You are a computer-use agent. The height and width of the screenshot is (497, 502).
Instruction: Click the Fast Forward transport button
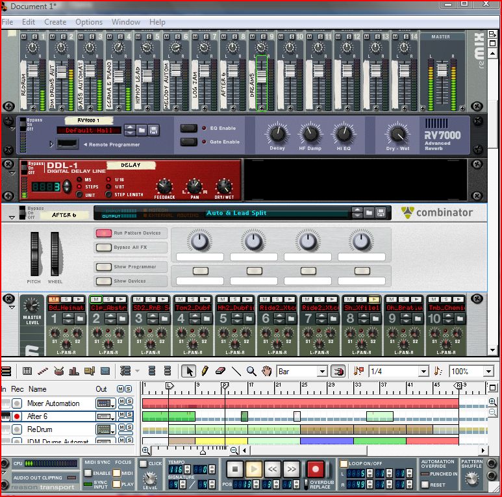pyautogui.click(x=292, y=470)
